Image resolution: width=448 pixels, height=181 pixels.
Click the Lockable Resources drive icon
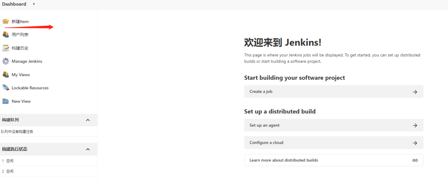point(5,88)
